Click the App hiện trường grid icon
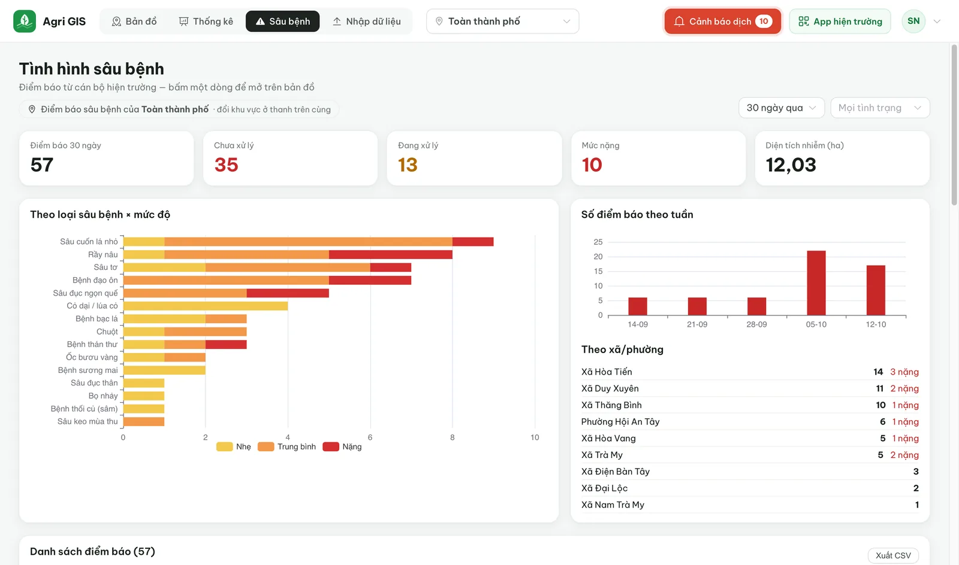Viewport: 959px width, 565px height. click(804, 22)
